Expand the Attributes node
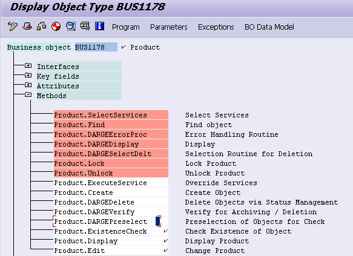Screen dimensions: 353x256 [28, 85]
